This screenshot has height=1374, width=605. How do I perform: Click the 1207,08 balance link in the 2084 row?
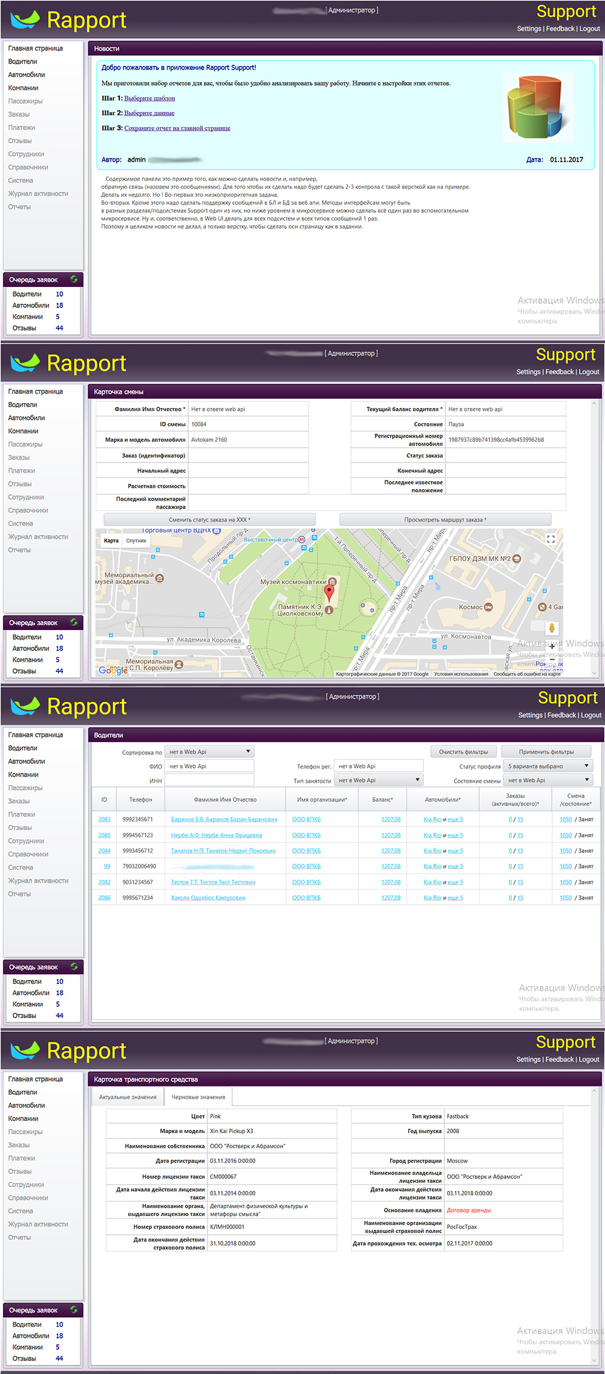tap(391, 850)
